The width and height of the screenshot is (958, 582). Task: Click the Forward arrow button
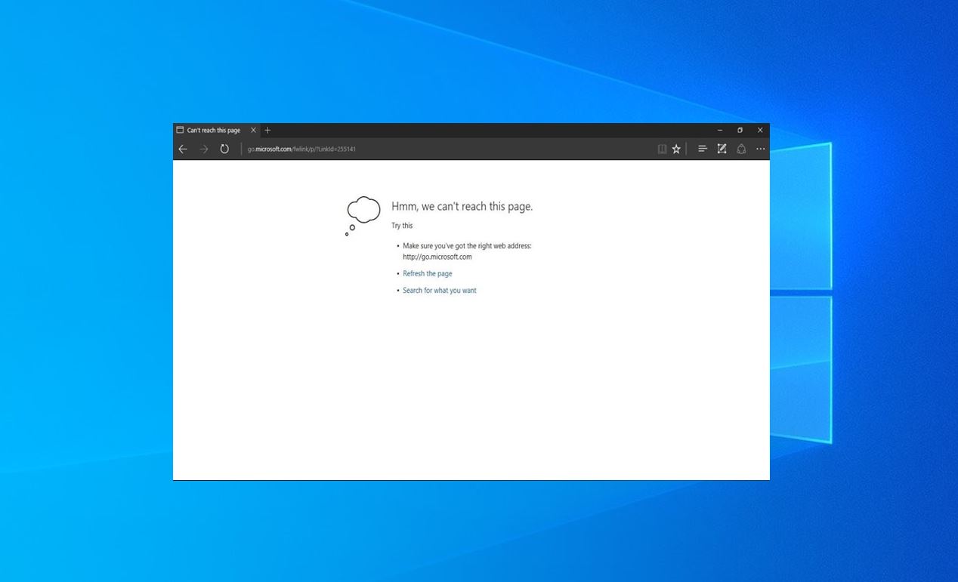coord(203,149)
